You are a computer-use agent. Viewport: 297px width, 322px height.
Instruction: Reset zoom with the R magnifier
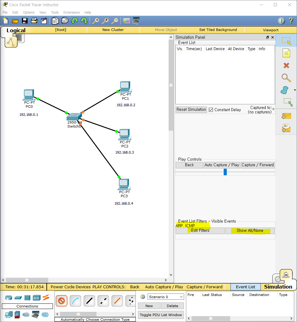click(105, 21)
